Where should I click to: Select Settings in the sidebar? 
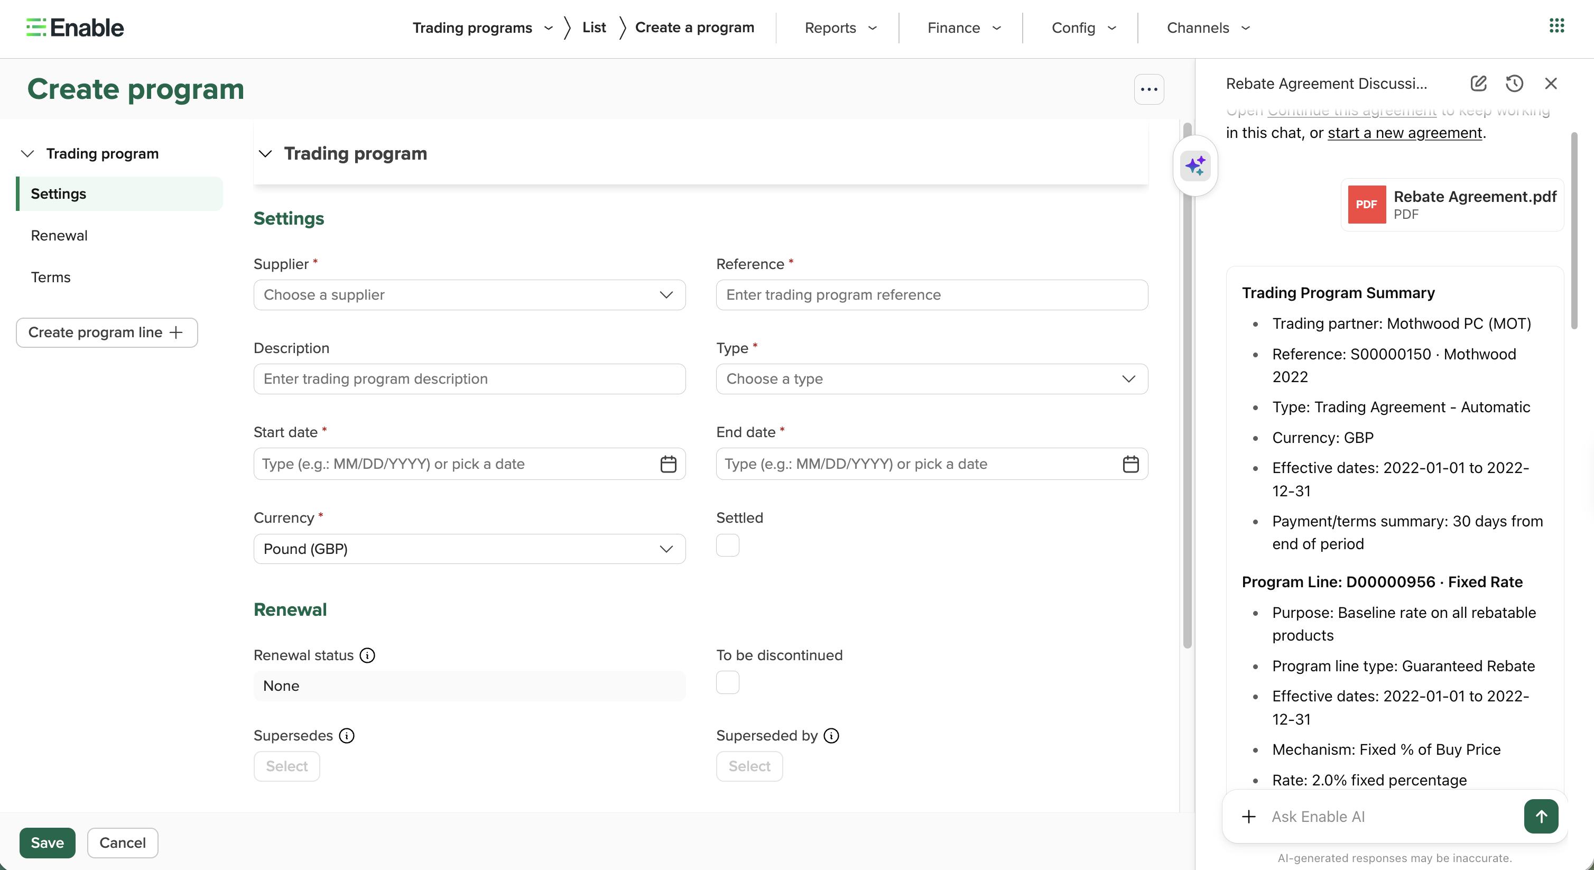119,193
